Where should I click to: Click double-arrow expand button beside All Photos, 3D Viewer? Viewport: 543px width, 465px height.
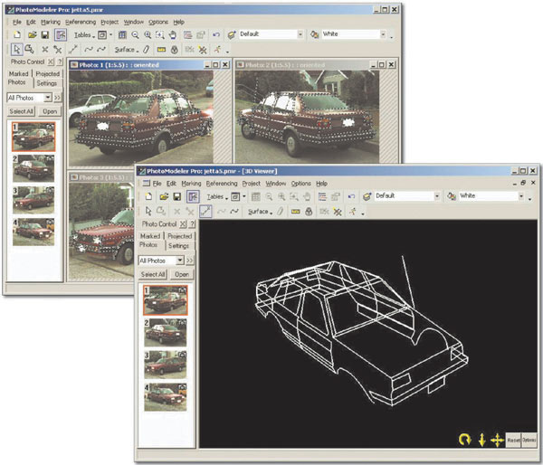point(190,261)
